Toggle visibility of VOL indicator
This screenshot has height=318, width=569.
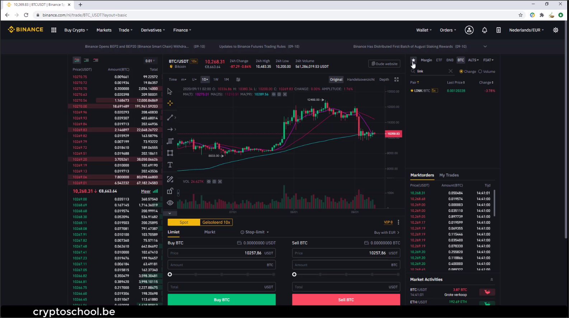[208, 181]
